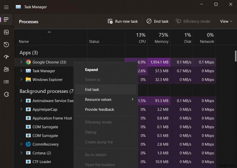Choose Switch to in context menu
The image size is (237, 168).
[x=105, y=80]
